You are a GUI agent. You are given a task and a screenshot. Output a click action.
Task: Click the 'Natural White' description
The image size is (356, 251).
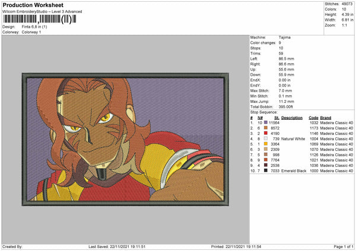tap(293, 139)
